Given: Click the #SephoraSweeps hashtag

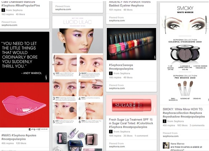Looking at the screenshot, I should coord(121,65).
